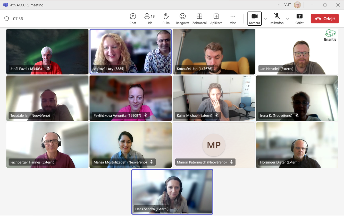Open the Aplikace apps panel
This screenshot has height=216, width=344.
(x=216, y=19)
